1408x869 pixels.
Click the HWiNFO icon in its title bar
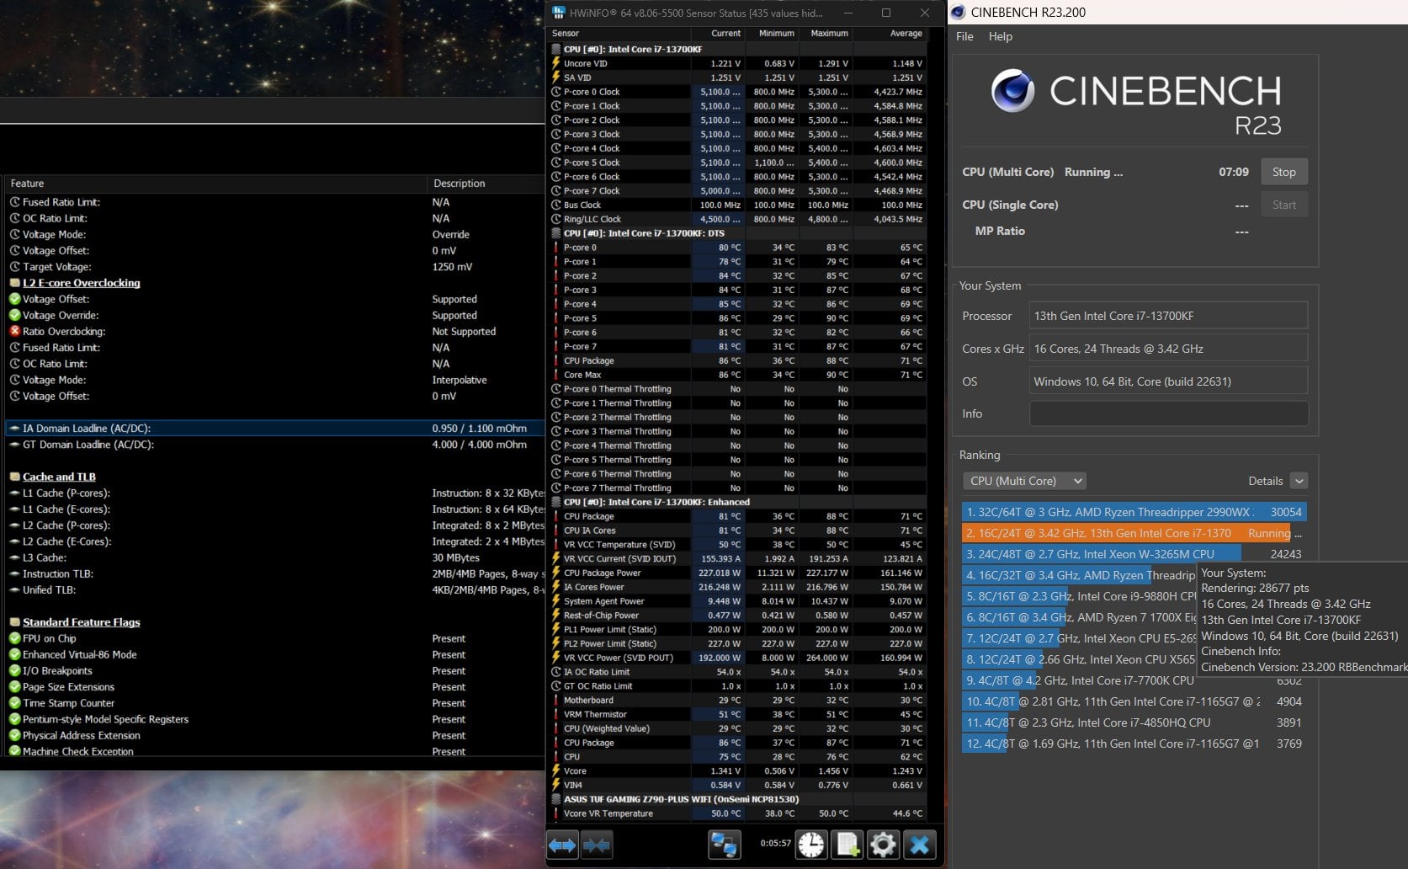558,13
